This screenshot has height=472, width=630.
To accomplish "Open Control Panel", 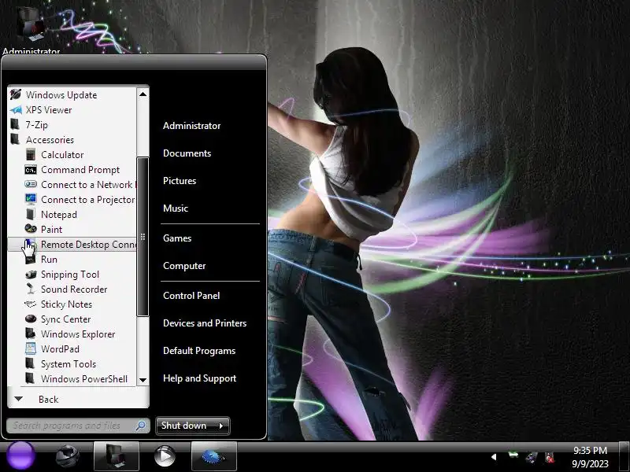I will (191, 296).
